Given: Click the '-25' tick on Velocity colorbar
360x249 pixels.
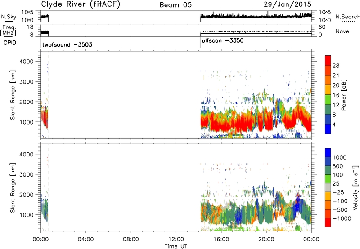Looking at the screenshot, I should tap(338, 192).
